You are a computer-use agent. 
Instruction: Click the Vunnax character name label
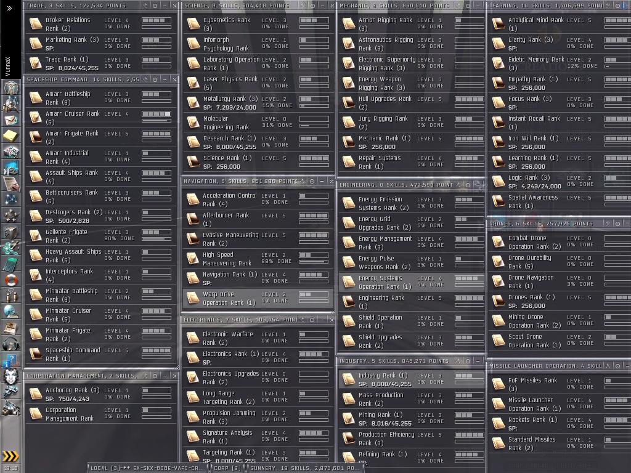click(x=7, y=66)
